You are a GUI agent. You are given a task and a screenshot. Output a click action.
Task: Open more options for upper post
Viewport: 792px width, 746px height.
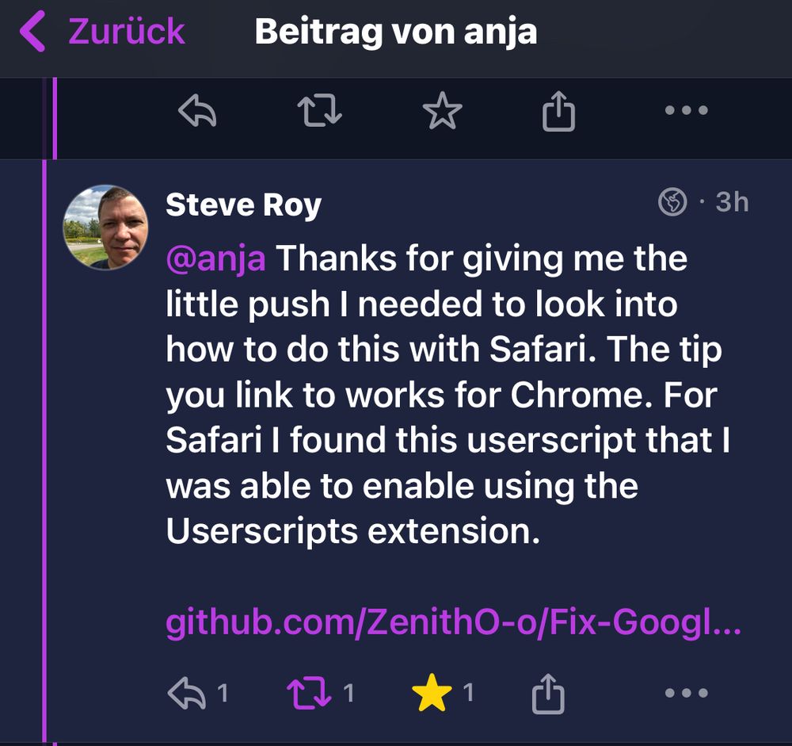[686, 112]
